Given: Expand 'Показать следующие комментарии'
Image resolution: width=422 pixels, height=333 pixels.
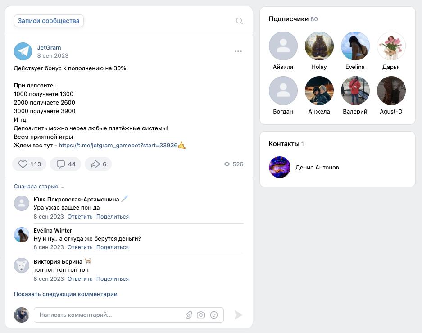Looking at the screenshot, I should [x=66, y=294].
